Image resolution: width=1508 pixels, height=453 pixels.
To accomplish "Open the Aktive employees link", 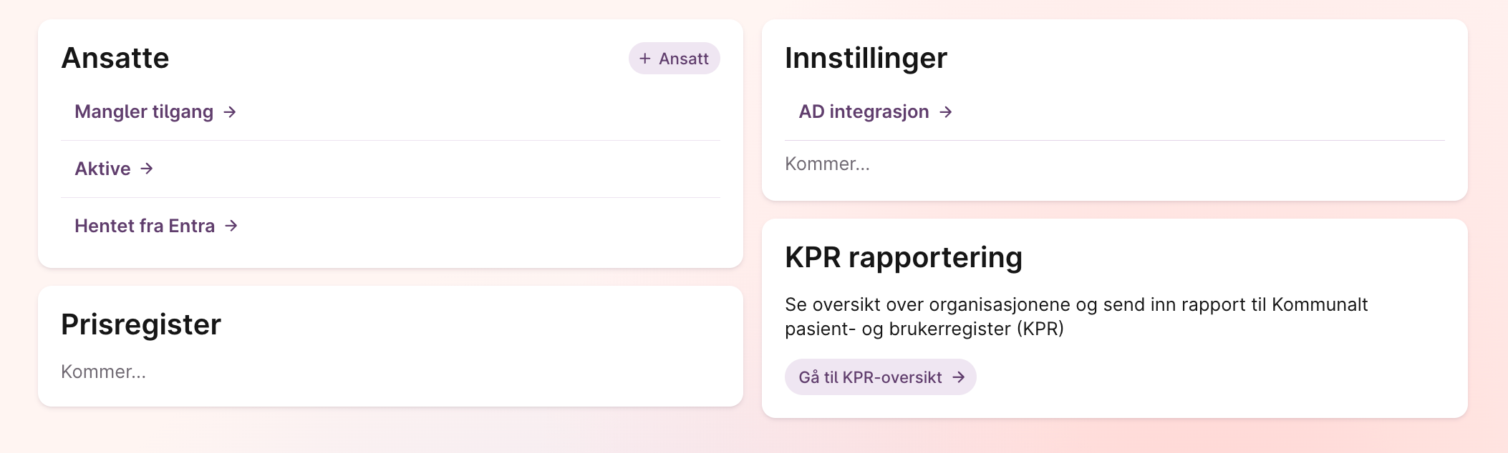I will click(x=114, y=169).
